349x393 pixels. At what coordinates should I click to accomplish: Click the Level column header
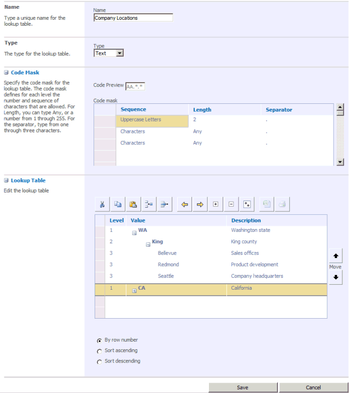[x=117, y=221]
